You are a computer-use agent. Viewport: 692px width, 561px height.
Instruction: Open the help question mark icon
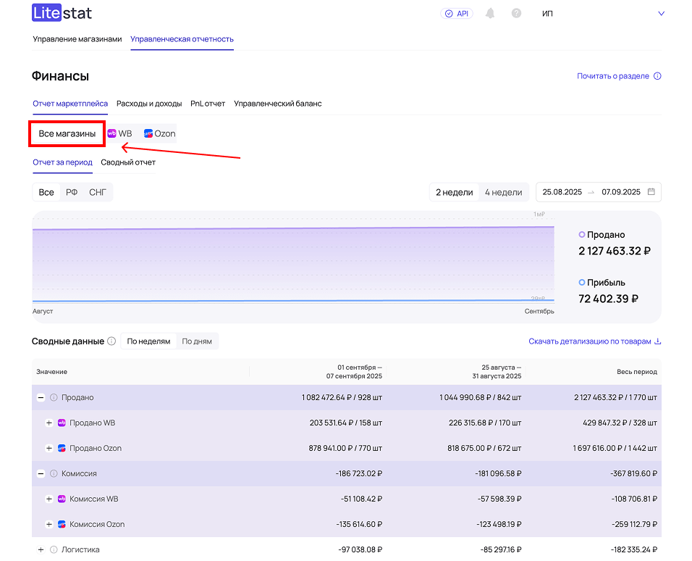[x=516, y=13]
